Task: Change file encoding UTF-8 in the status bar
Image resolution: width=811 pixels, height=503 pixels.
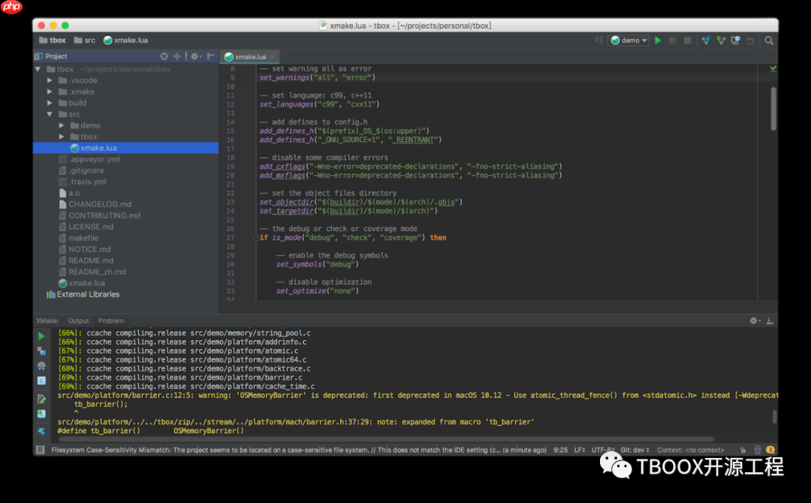Action: 603,450
